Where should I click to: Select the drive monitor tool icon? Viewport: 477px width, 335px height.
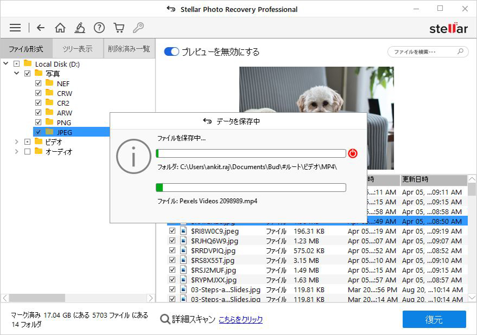80,28
